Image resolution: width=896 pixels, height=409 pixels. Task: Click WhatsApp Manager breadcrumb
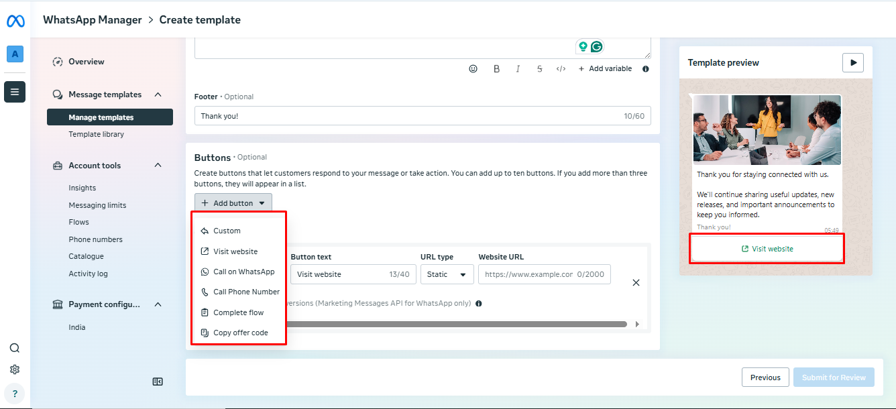(93, 20)
